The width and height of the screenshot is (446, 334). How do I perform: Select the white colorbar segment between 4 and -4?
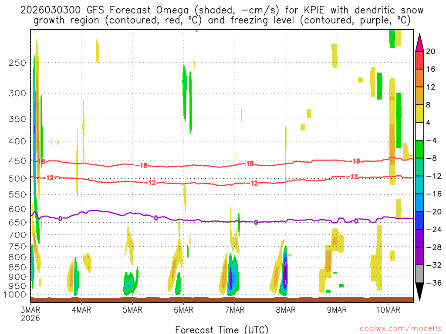420,131
